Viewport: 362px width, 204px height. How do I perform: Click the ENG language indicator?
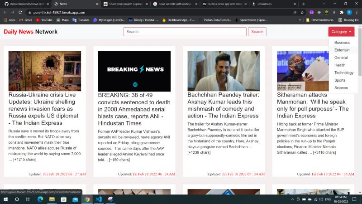(328, 199)
